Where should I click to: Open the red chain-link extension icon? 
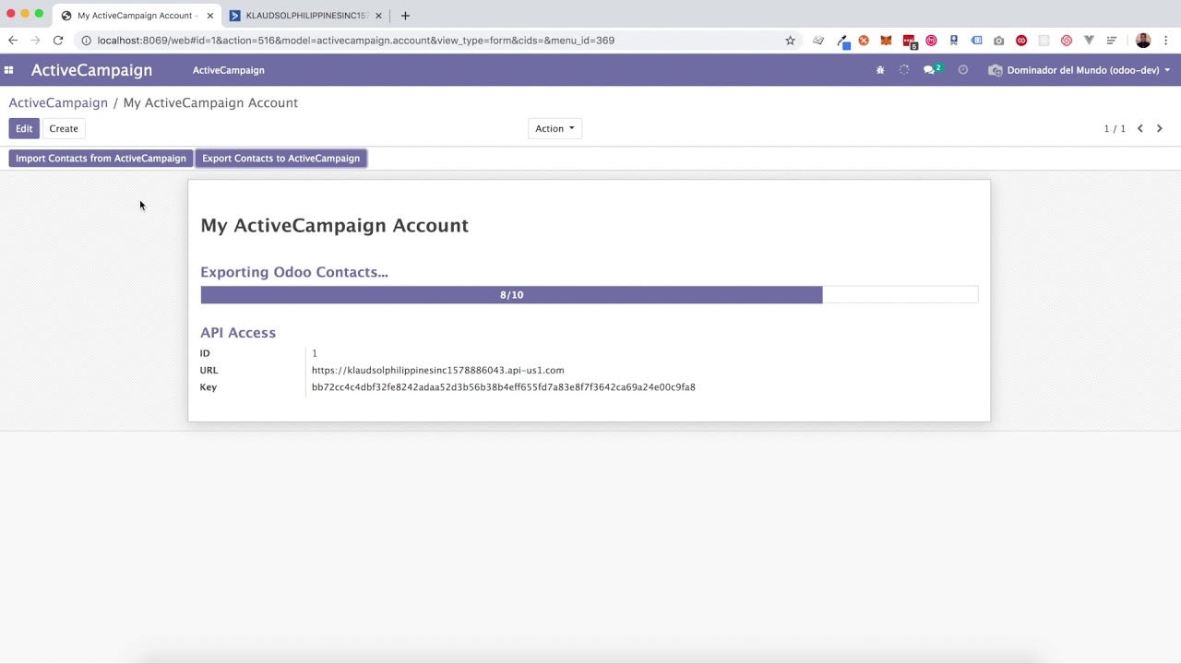coord(1021,41)
